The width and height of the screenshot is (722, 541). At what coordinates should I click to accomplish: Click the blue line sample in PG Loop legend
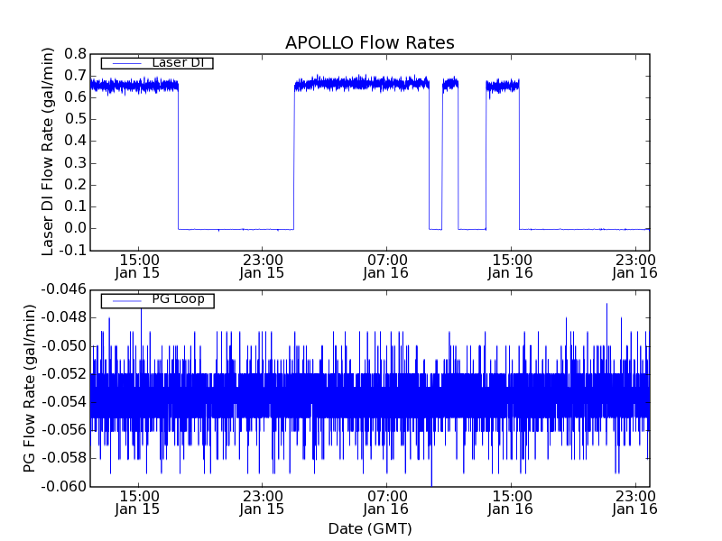coord(127,301)
